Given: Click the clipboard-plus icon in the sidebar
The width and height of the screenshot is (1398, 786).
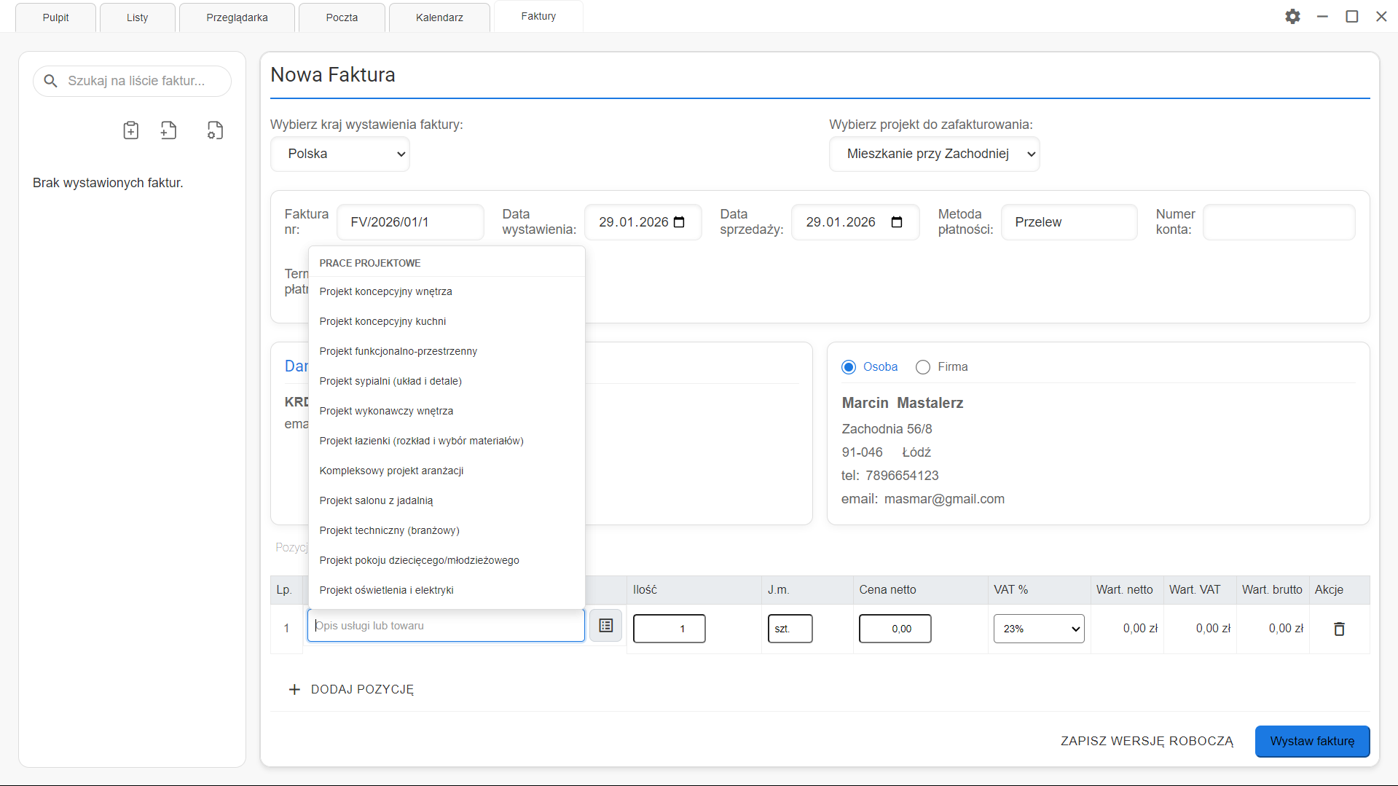Looking at the screenshot, I should [x=130, y=130].
